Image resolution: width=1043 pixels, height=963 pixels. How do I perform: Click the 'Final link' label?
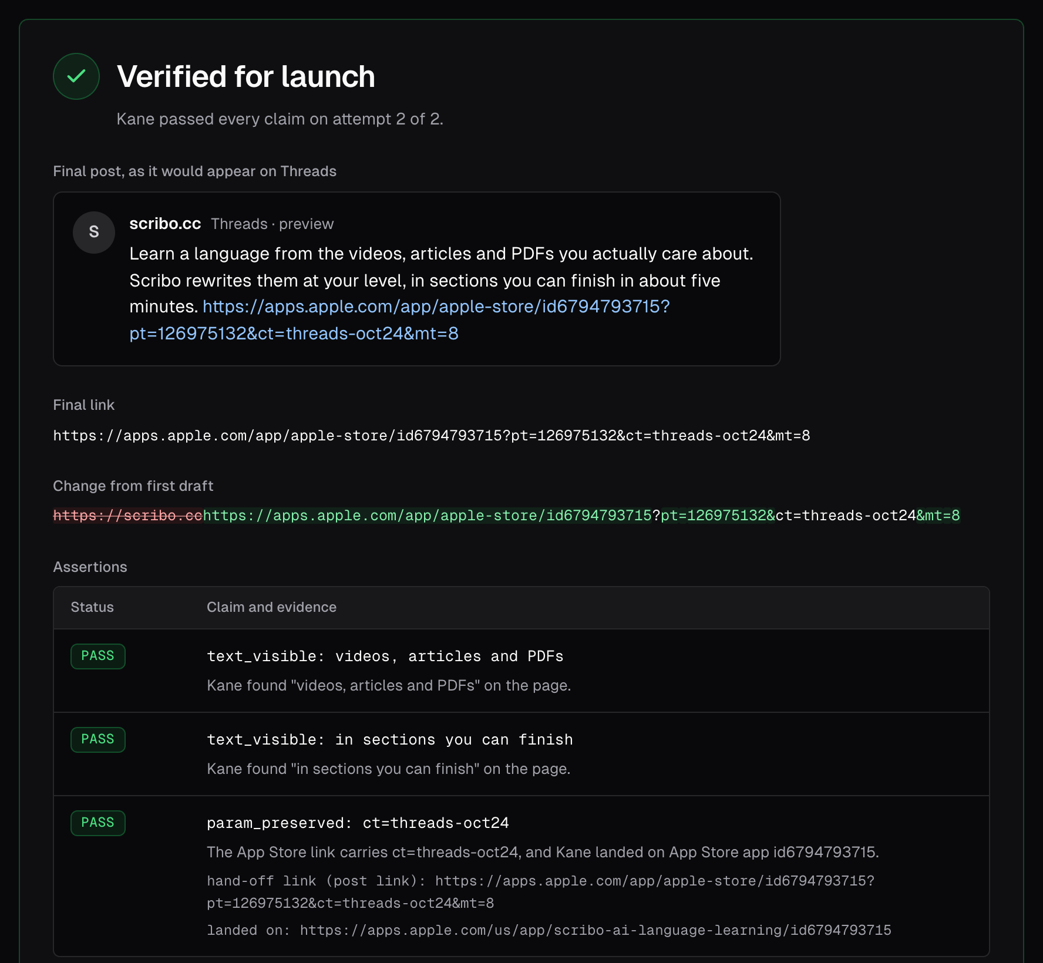click(83, 405)
